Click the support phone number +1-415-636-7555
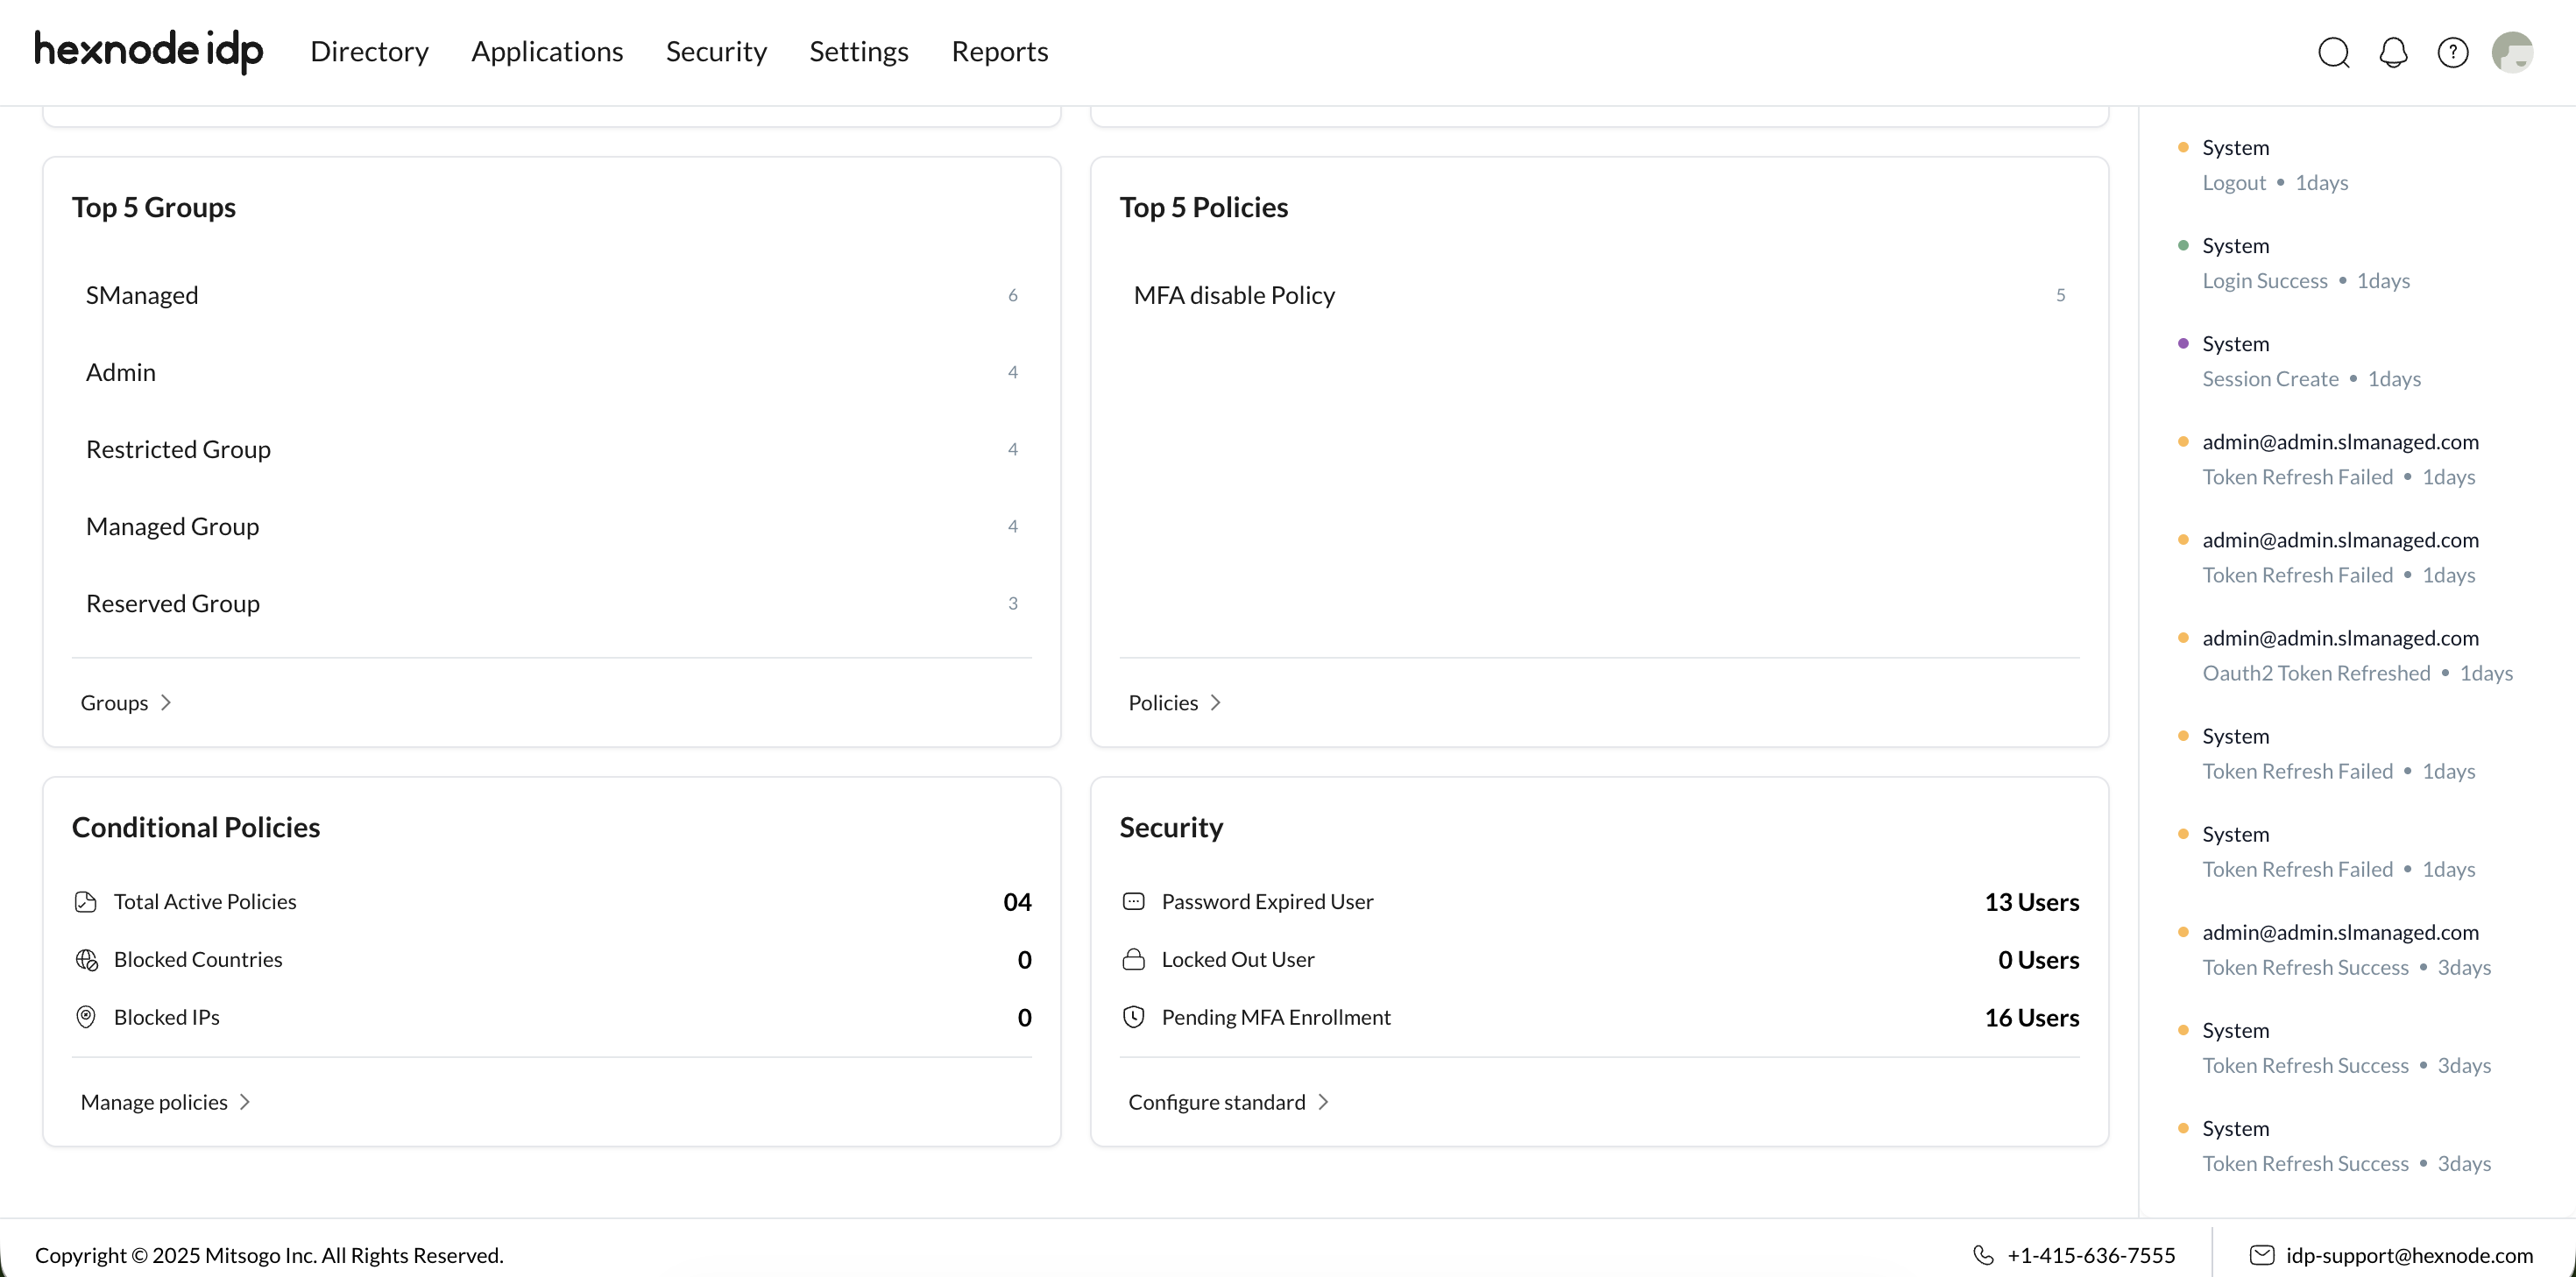 tap(2091, 1255)
